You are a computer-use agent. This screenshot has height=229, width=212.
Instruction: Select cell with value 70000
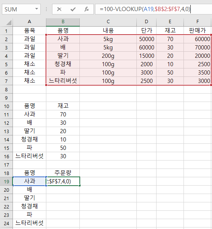(198, 48)
